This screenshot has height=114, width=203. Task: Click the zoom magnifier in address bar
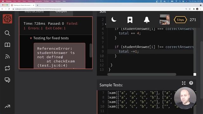[x=186, y=9]
